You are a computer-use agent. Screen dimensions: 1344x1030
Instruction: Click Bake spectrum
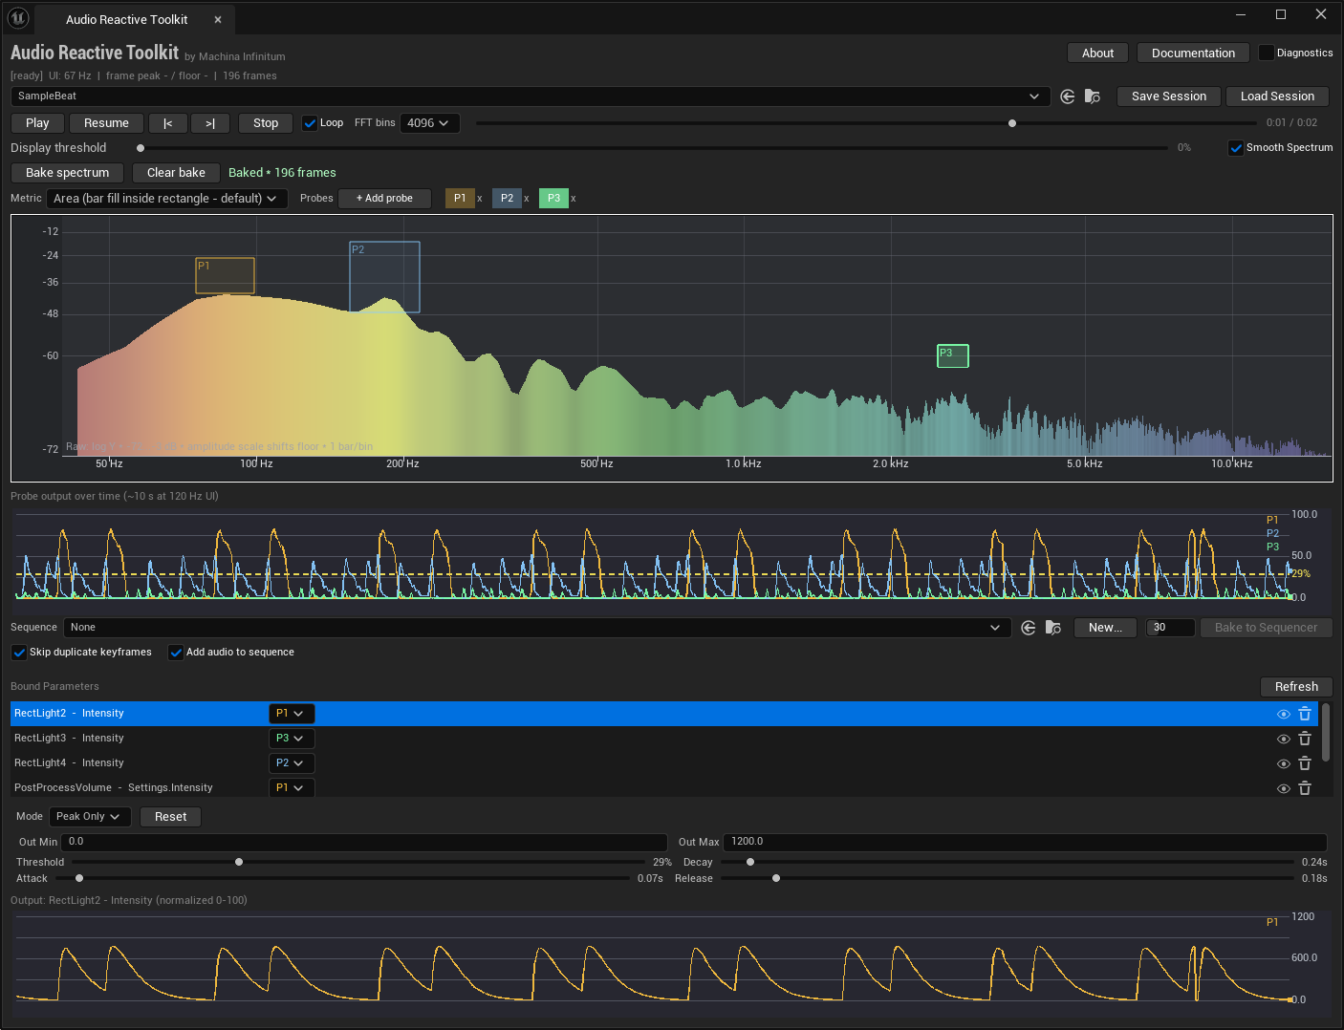[x=67, y=173]
